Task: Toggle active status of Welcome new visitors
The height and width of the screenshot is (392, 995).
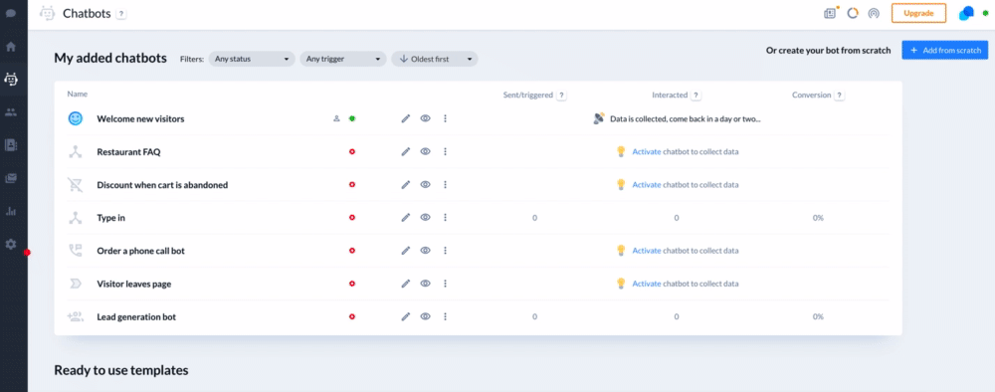Action: pyautogui.click(x=351, y=118)
